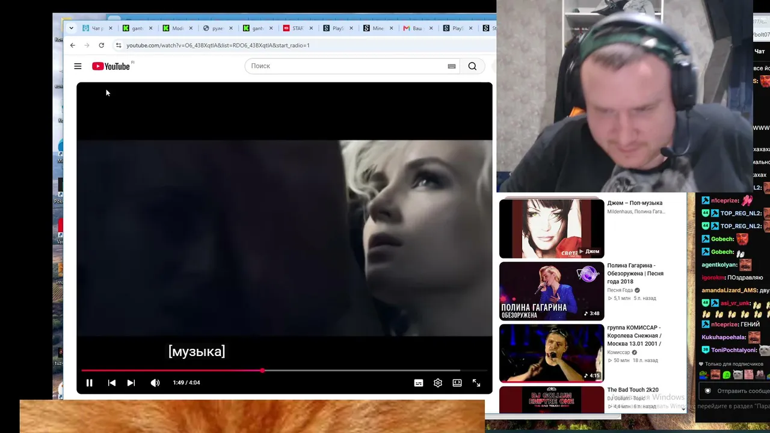This screenshot has height=433, width=770.
Task: Skip back to the previous video
Action: [112, 382]
